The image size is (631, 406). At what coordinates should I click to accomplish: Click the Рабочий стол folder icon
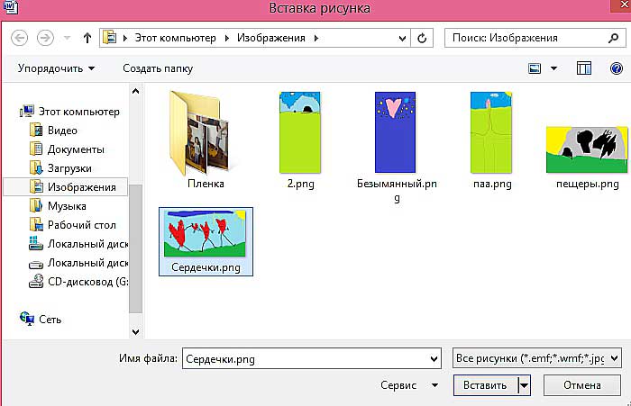[x=36, y=224]
